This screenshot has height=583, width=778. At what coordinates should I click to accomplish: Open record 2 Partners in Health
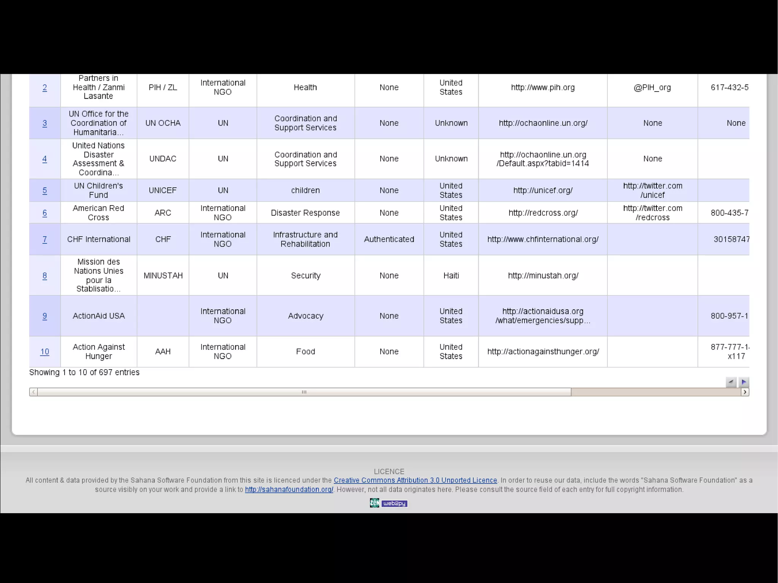(x=44, y=88)
